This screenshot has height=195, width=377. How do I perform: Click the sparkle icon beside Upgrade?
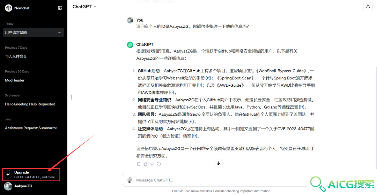[8, 174]
